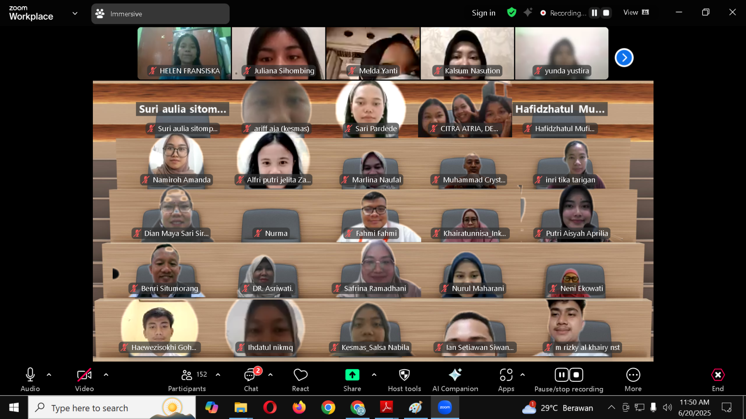Open the View layout menu

point(636,12)
